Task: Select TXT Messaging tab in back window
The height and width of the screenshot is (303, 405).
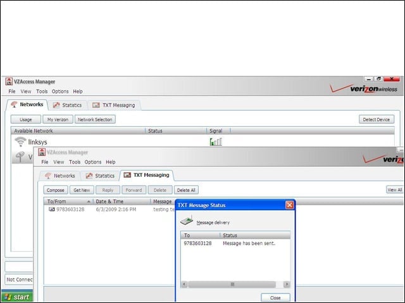Action: pyautogui.click(x=114, y=105)
